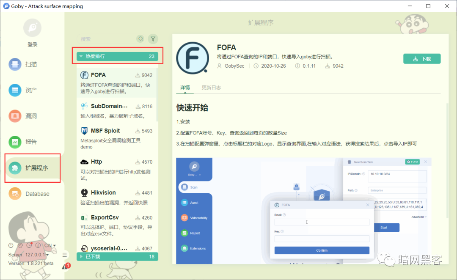Screen dimensions: 457x280
Task: Open the CN language dropdown
Action: click(50, 246)
